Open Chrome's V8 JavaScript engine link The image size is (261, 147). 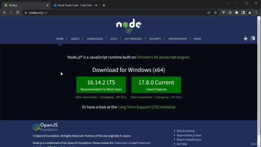[x=163, y=57]
